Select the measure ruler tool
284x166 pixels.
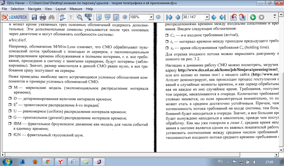(88, 17)
